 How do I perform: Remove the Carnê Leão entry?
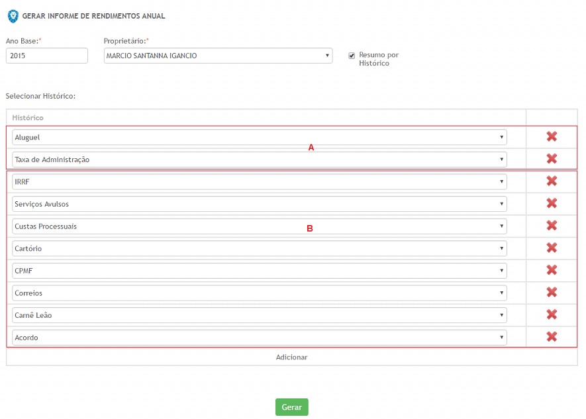pyautogui.click(x=551, y=314)
